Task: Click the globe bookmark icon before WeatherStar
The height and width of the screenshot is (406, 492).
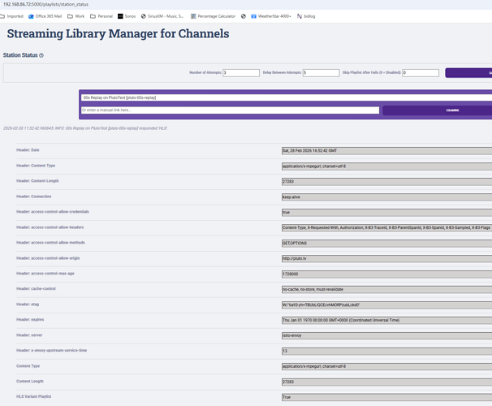Action: pos(244,15)
